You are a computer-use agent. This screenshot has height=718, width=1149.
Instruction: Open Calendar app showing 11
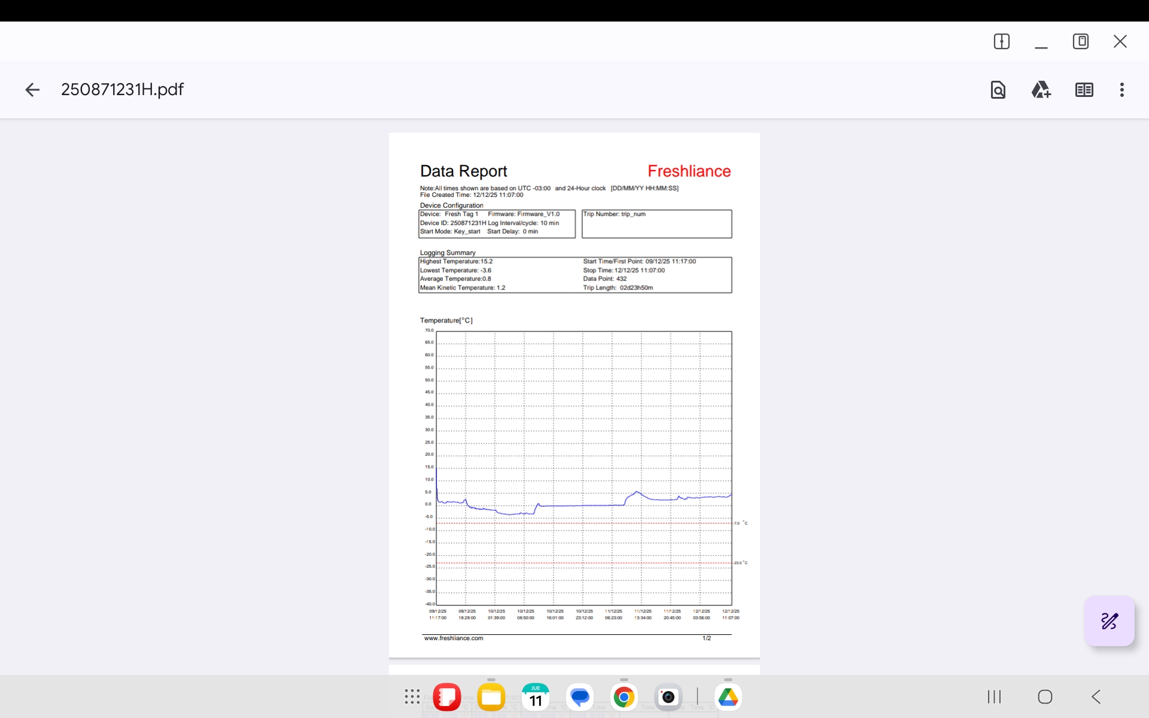pos(536,696)
